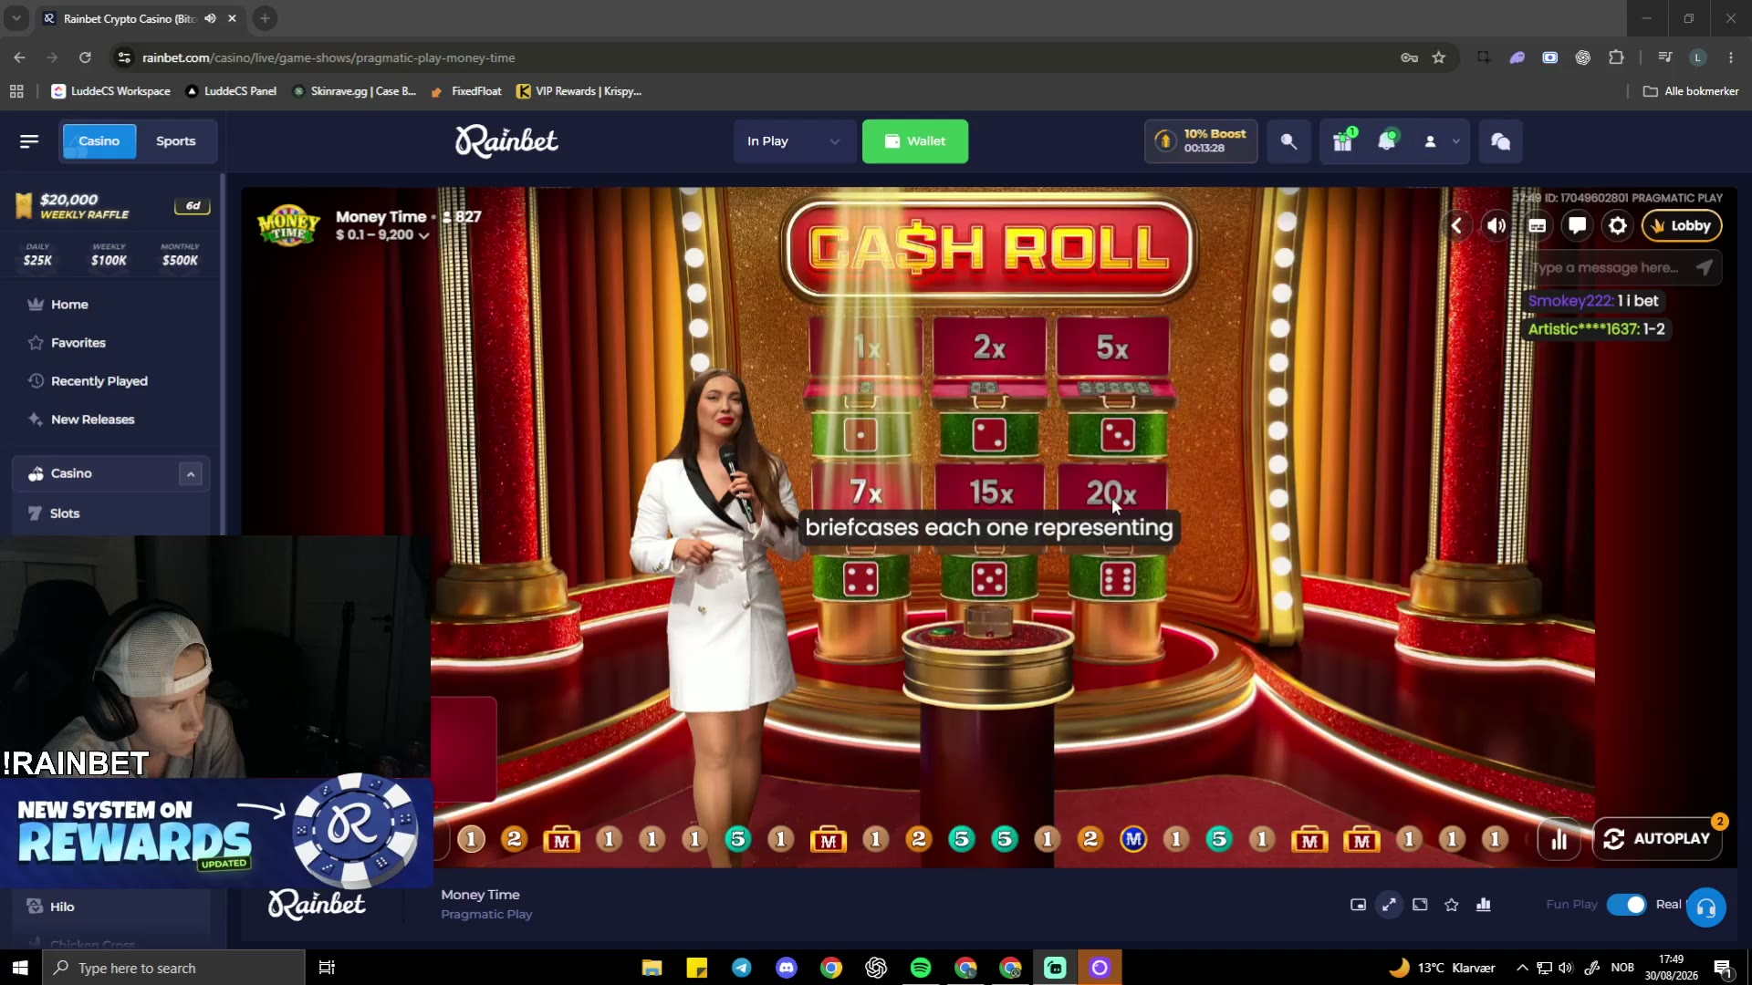Open New Releases in the sidebar
The width and height of the screenshot is (1752, 985).
(92, 420)
